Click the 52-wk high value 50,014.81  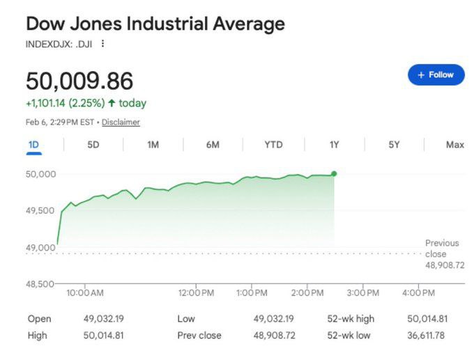427,319
